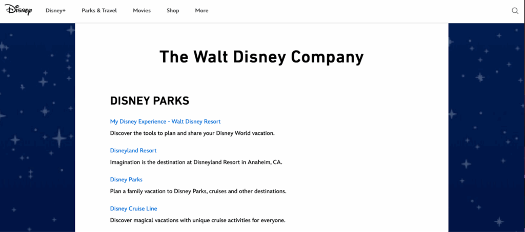Open the Parks & Travel menu
The width and height of the screenshot is (525, 232).
tap(99, 11)
